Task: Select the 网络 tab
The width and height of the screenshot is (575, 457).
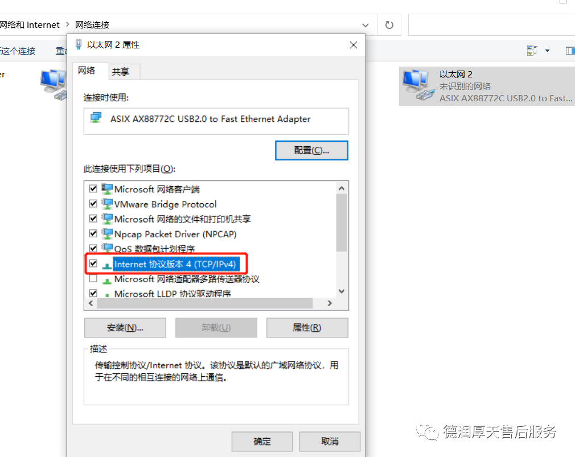Action: click(87, 71)
